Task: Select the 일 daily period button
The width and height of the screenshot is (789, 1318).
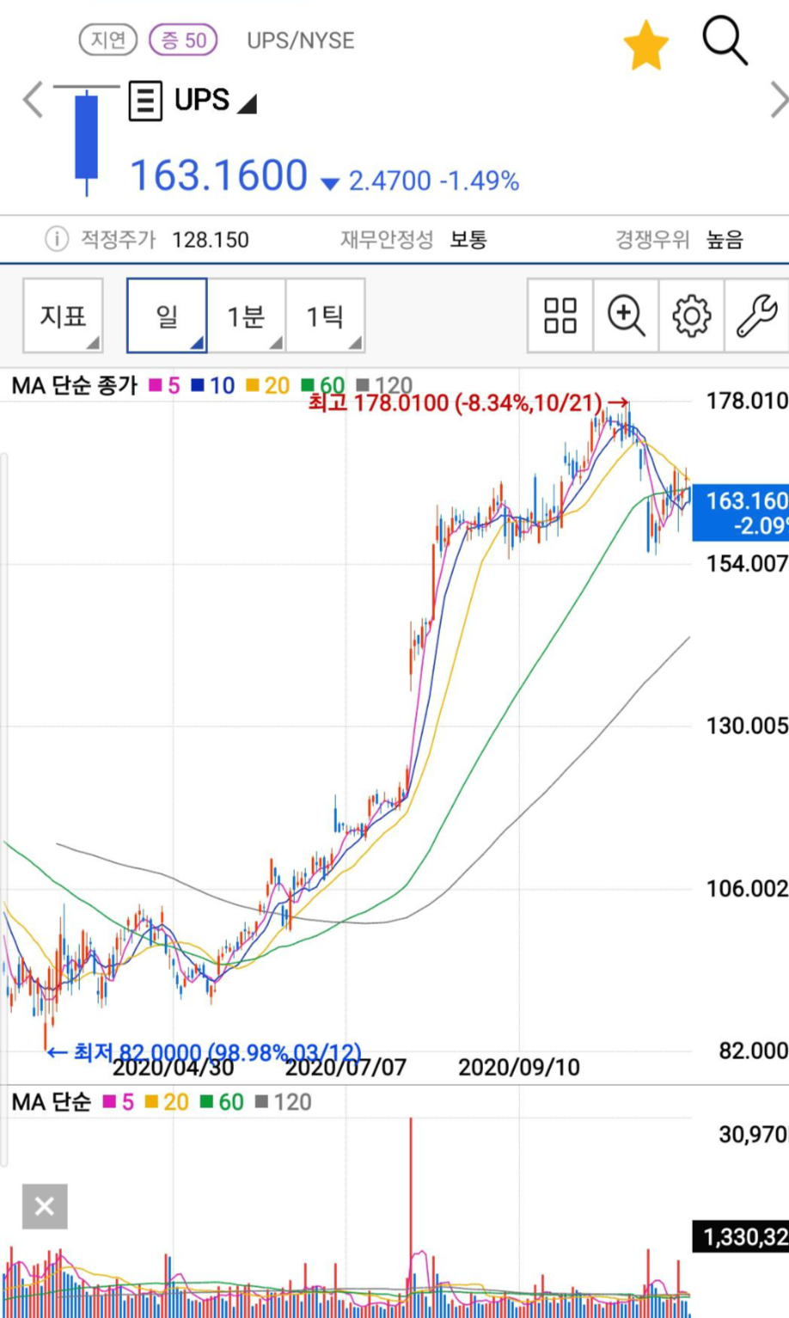Action: click(167, 316)
